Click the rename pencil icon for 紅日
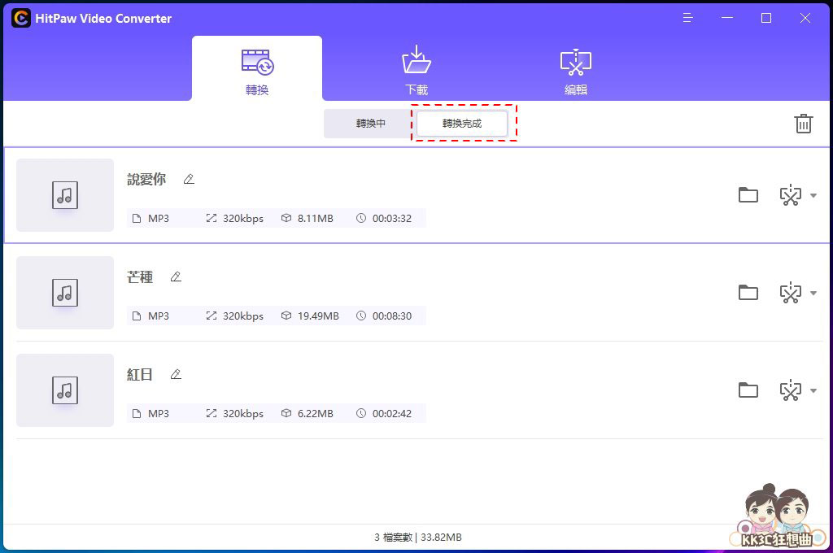Screen dimensions: 833x553 tap(176, 374)
